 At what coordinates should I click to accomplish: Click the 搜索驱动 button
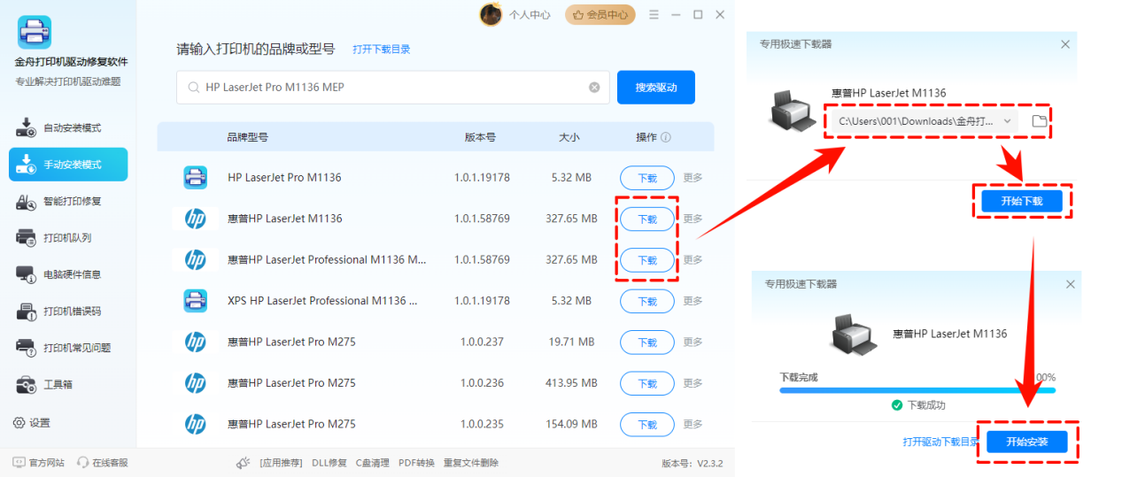pyautogui.click(x=656, y=88)
